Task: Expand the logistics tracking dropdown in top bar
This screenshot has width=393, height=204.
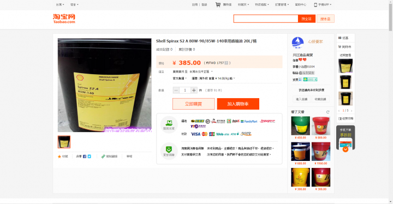Action: pos(262,4)
